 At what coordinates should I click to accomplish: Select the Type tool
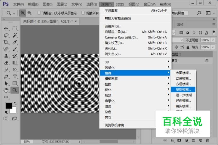tap(15, 76)
